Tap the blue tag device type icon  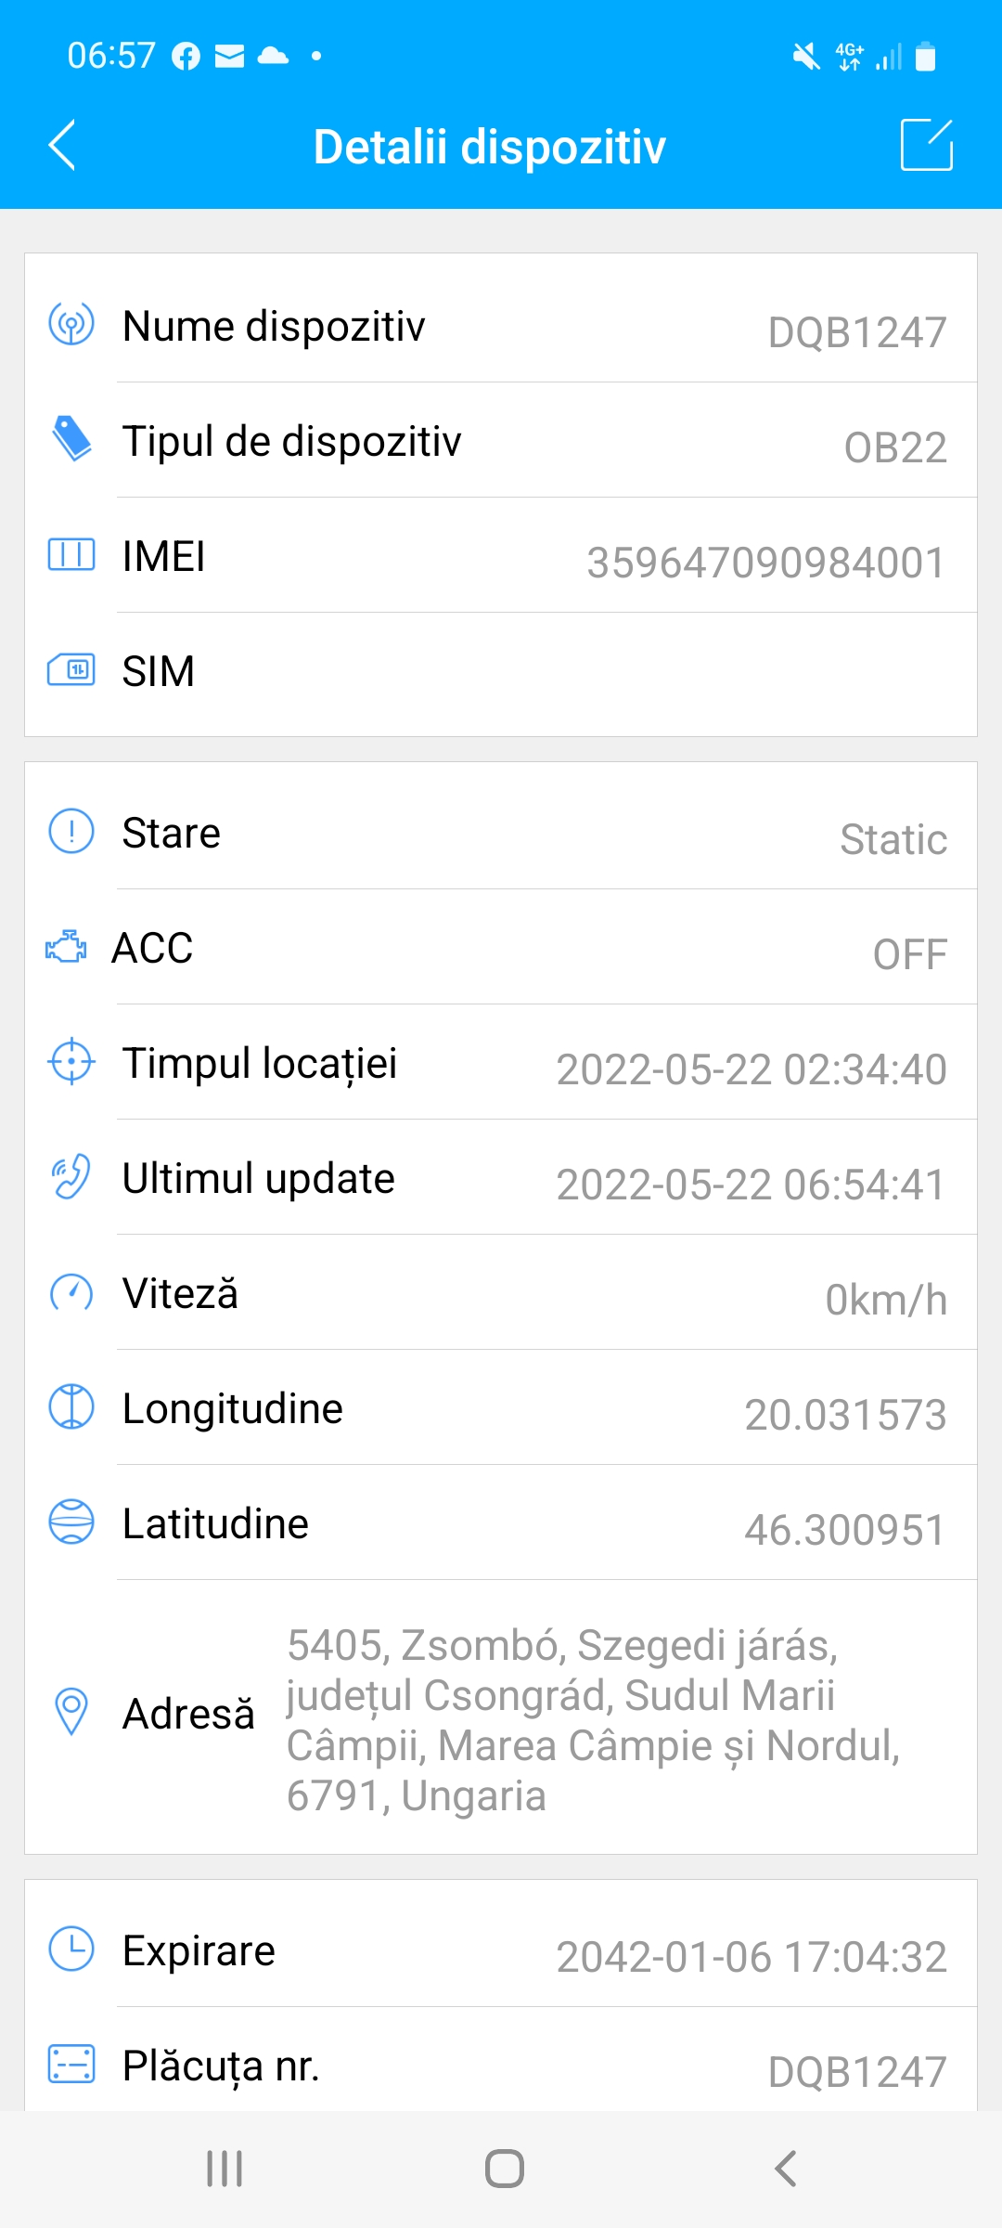point(71,439)
